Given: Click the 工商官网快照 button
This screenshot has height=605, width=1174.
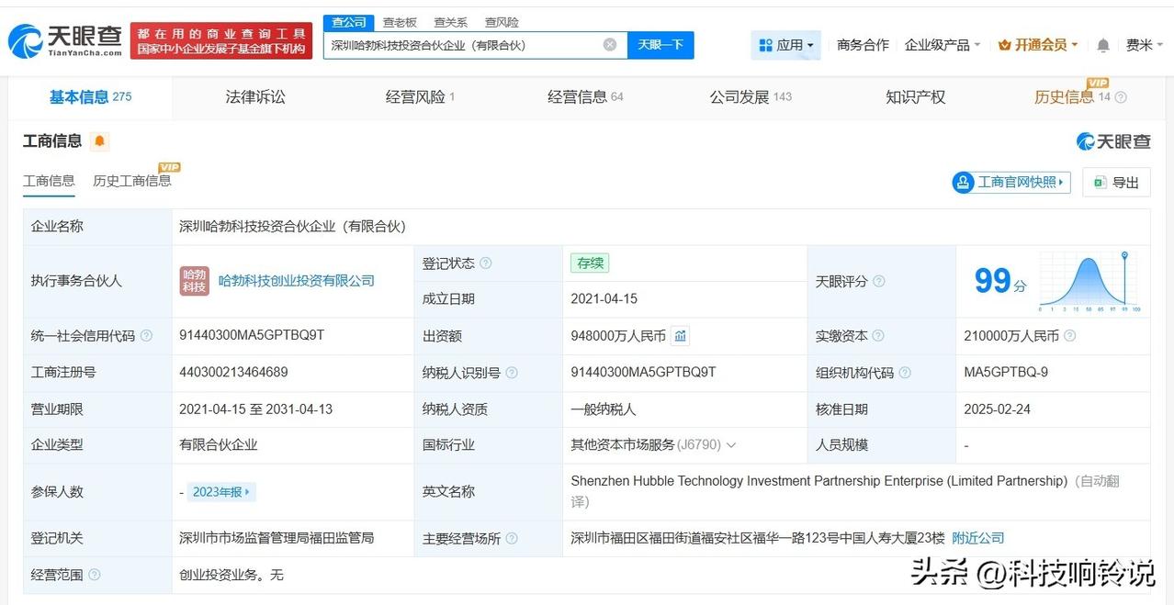Looking at the screenshot, I should click(1011, 183).
